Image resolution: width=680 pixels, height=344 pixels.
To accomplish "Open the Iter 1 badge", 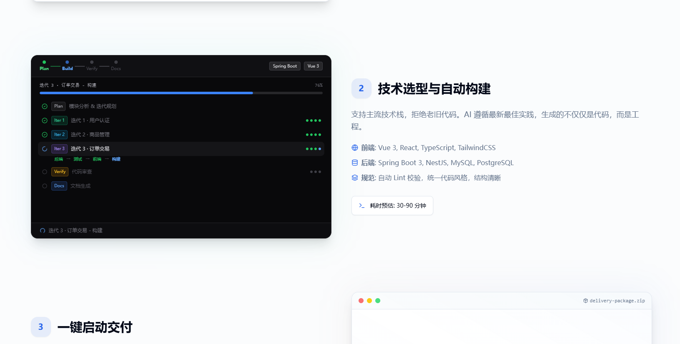I will pyautogui.click(x=59, y=121).
